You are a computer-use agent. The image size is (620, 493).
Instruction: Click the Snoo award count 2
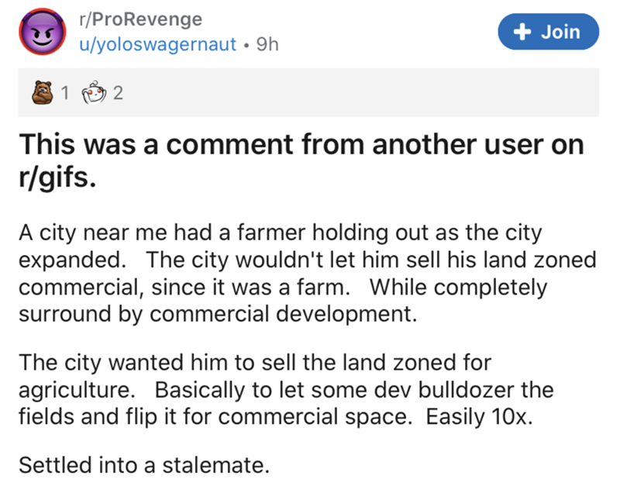[x=118, y=93]
